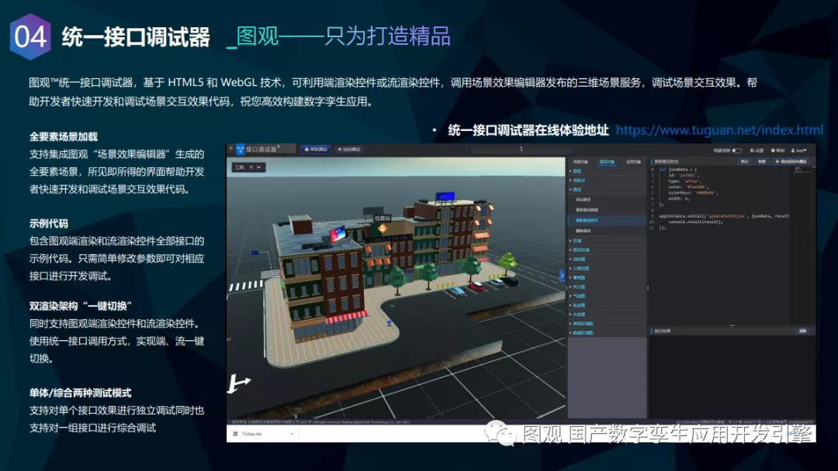The height and width of the screenshot is (471, 838).
Task: Click the splitter handle between tree and code editor
Action: (648, 287)
